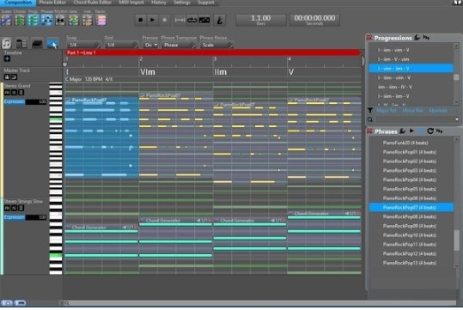Click the first Master Track icon button
The width and height of the screenshot is (463, 310).
point(7,77)
